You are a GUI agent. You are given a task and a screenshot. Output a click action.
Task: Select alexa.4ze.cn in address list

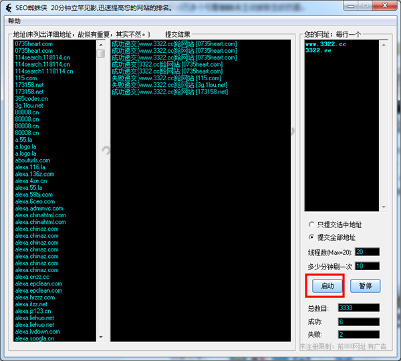31,181
